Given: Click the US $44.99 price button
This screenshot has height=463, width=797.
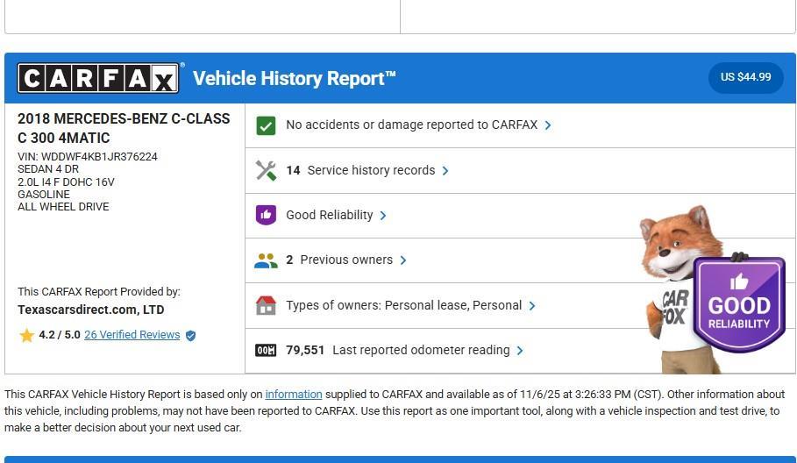Looking at the screenshot, I should tap(745, 77).
